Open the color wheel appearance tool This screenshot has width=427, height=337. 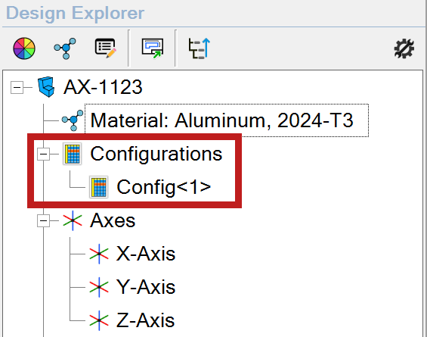(x=24, y=48)
